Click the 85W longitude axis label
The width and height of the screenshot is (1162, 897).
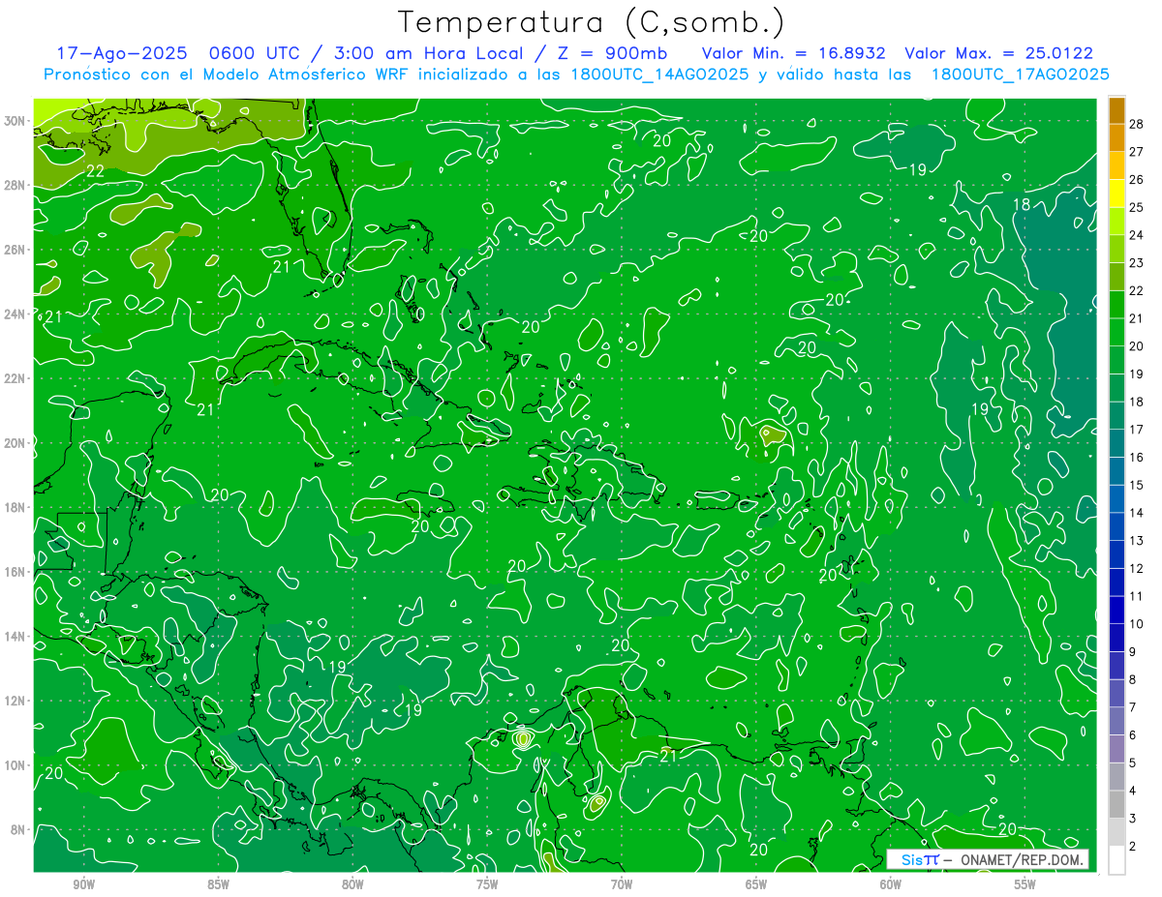click(x=219, y=885)
